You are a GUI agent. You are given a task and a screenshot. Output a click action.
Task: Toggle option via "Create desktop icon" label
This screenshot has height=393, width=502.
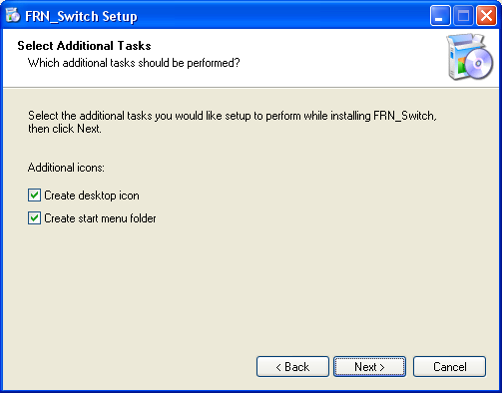(x=92, y=196)
